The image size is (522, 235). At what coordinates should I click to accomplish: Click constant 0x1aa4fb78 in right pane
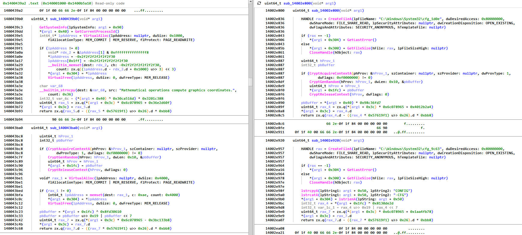420,212
